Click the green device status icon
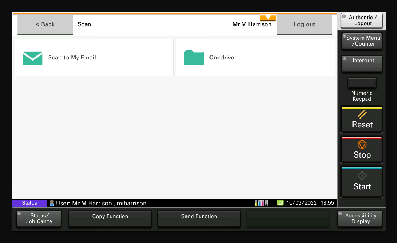 point(280,203)
